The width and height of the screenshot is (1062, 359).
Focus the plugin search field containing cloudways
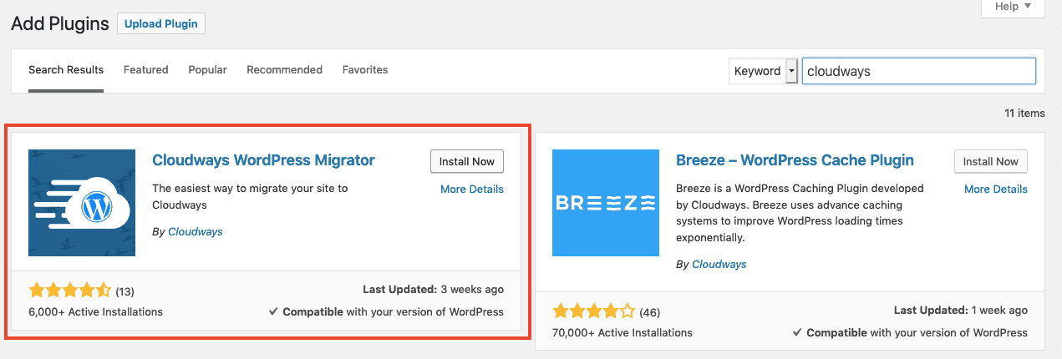pyautogui.click(x=919, y=71)
